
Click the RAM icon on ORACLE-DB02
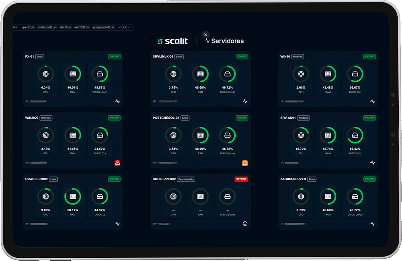tap(73, 196)
